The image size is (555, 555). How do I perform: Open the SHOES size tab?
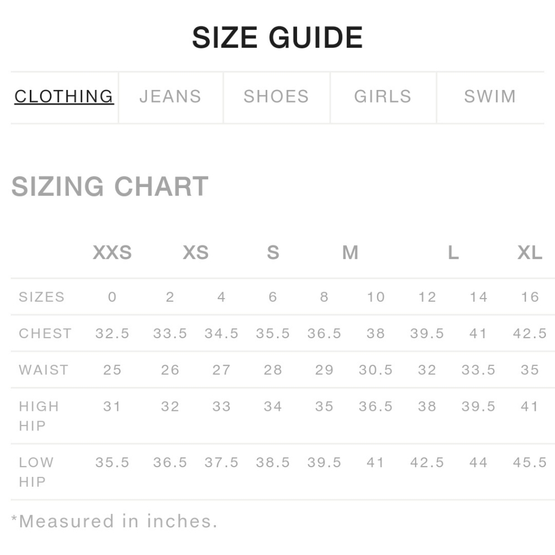click(276, 97)
